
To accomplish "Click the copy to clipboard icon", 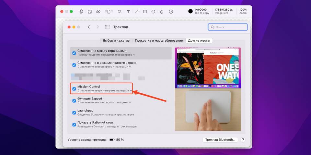I will (81, 12).
